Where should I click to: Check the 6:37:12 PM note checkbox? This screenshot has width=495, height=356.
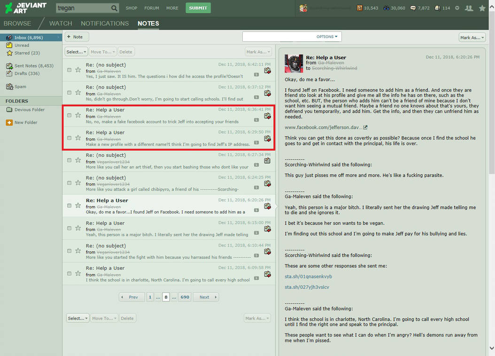(69, 93)
